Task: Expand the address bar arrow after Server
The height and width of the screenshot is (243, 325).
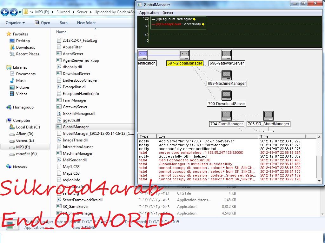Action: (91, 12)
